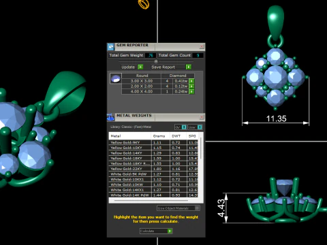
Task: Select the yellow ring object at top
Action: pos(144,4)
